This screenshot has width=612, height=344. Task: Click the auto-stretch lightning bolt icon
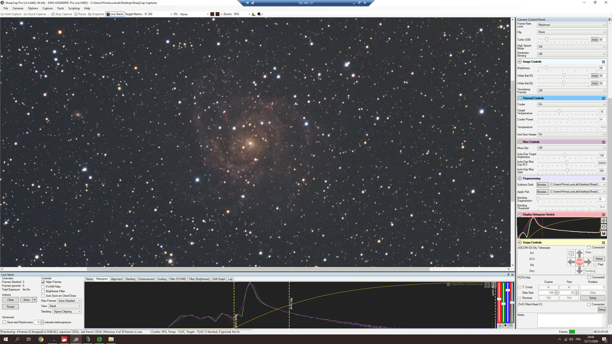[x=604, y=220]
